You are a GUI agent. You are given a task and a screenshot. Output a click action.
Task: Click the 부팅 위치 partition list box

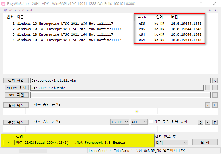[x=110, y=128]
